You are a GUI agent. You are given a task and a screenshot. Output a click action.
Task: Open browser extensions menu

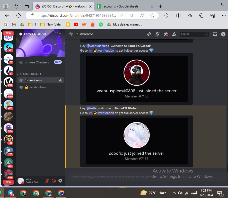(x=166, y=15)
